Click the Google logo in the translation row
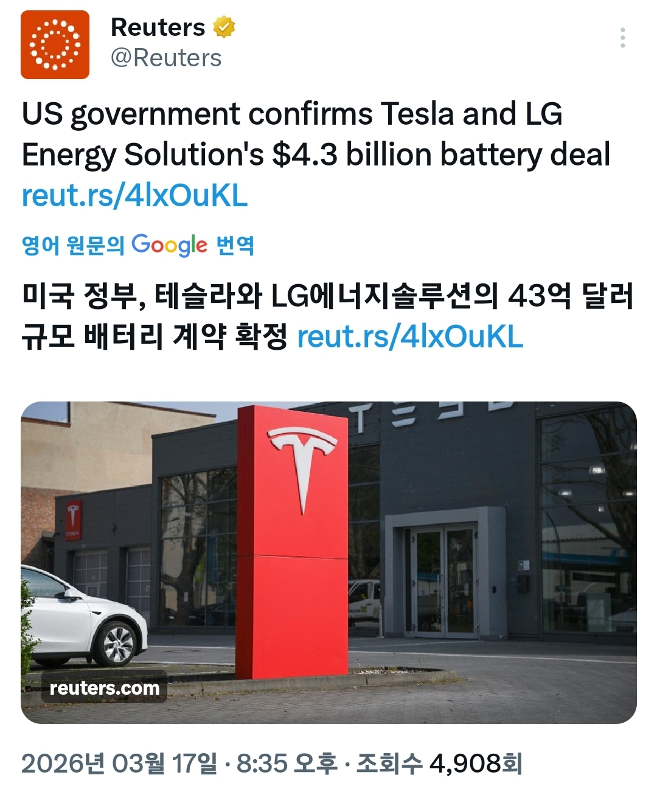The image size is (657, 789). tap(169, 245)
